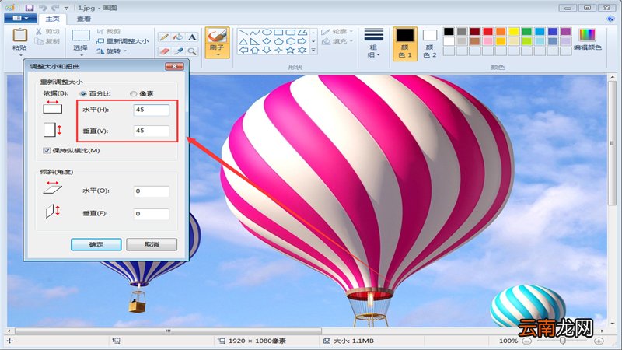Click the Save icon in title bar
The width and height of the screenshot is (622, 350).
[x=29, y=7]
